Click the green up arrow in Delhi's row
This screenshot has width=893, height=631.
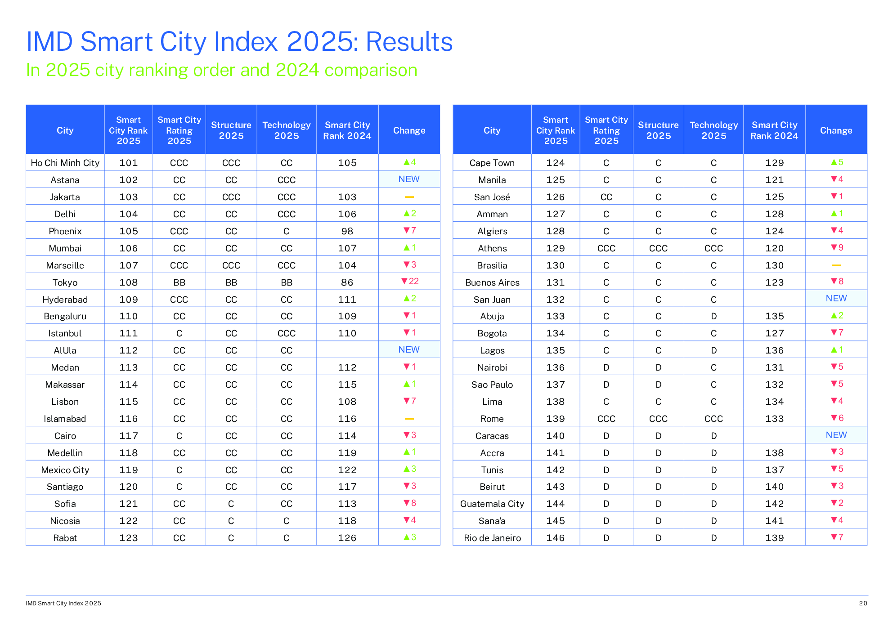click(407, 213)
